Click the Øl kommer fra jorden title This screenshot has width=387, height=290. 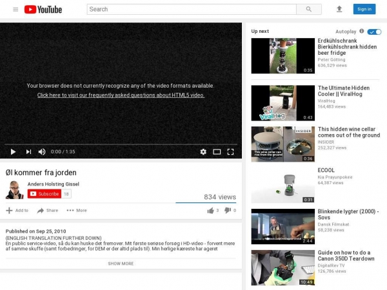tap(41, 173)
